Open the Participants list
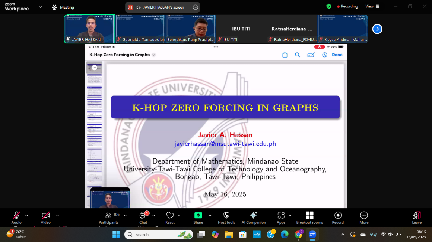Image resolution: width=432 pixels, height=242 pixels. (108, 216)
